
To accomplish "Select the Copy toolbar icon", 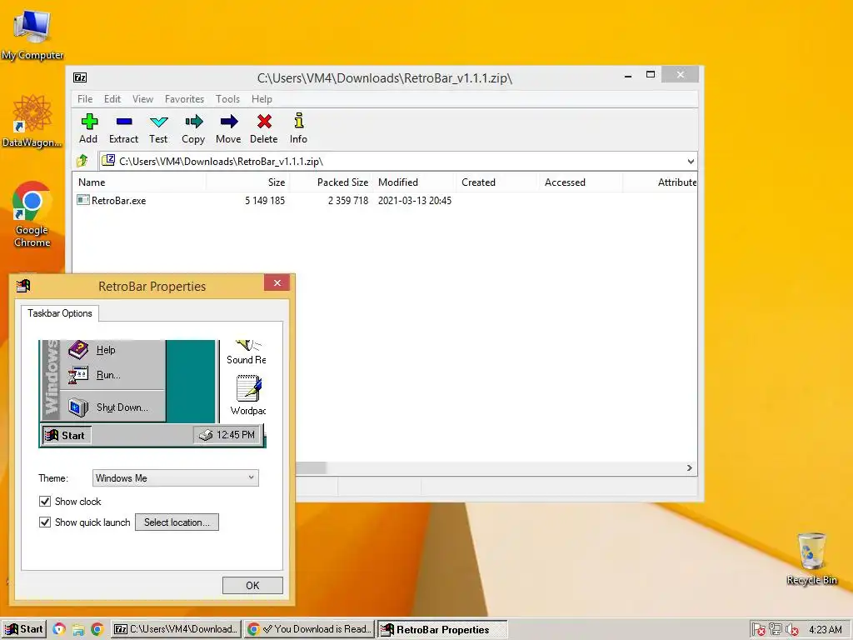I will 193,122.
